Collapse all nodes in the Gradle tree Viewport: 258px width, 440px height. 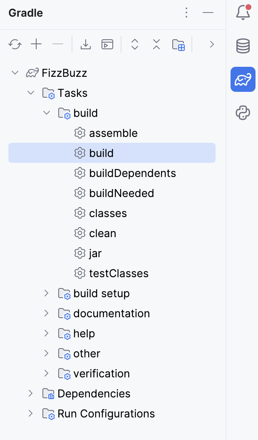(156, 44)
